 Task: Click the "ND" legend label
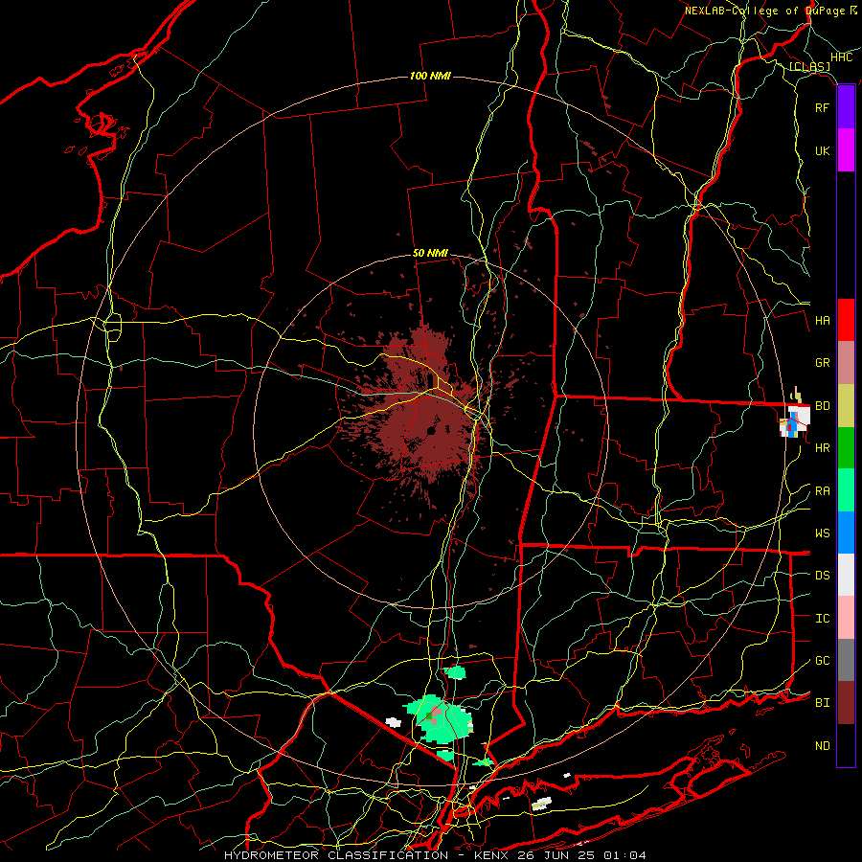[x=822, y=746]
